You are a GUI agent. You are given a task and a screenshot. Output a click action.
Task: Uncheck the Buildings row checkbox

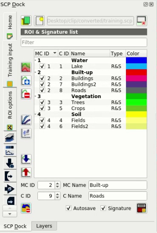tap(43, 78)
